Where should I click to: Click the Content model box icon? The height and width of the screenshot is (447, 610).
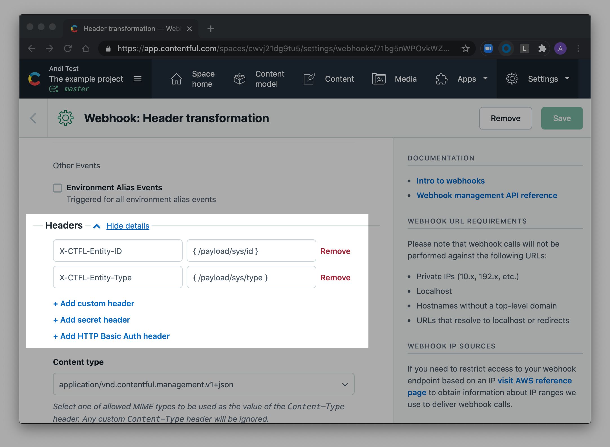click(240, 79)
